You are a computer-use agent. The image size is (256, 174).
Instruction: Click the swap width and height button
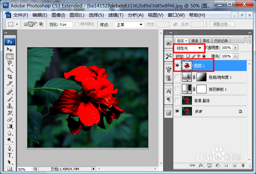pyautogui.click(x=175, y=24)
